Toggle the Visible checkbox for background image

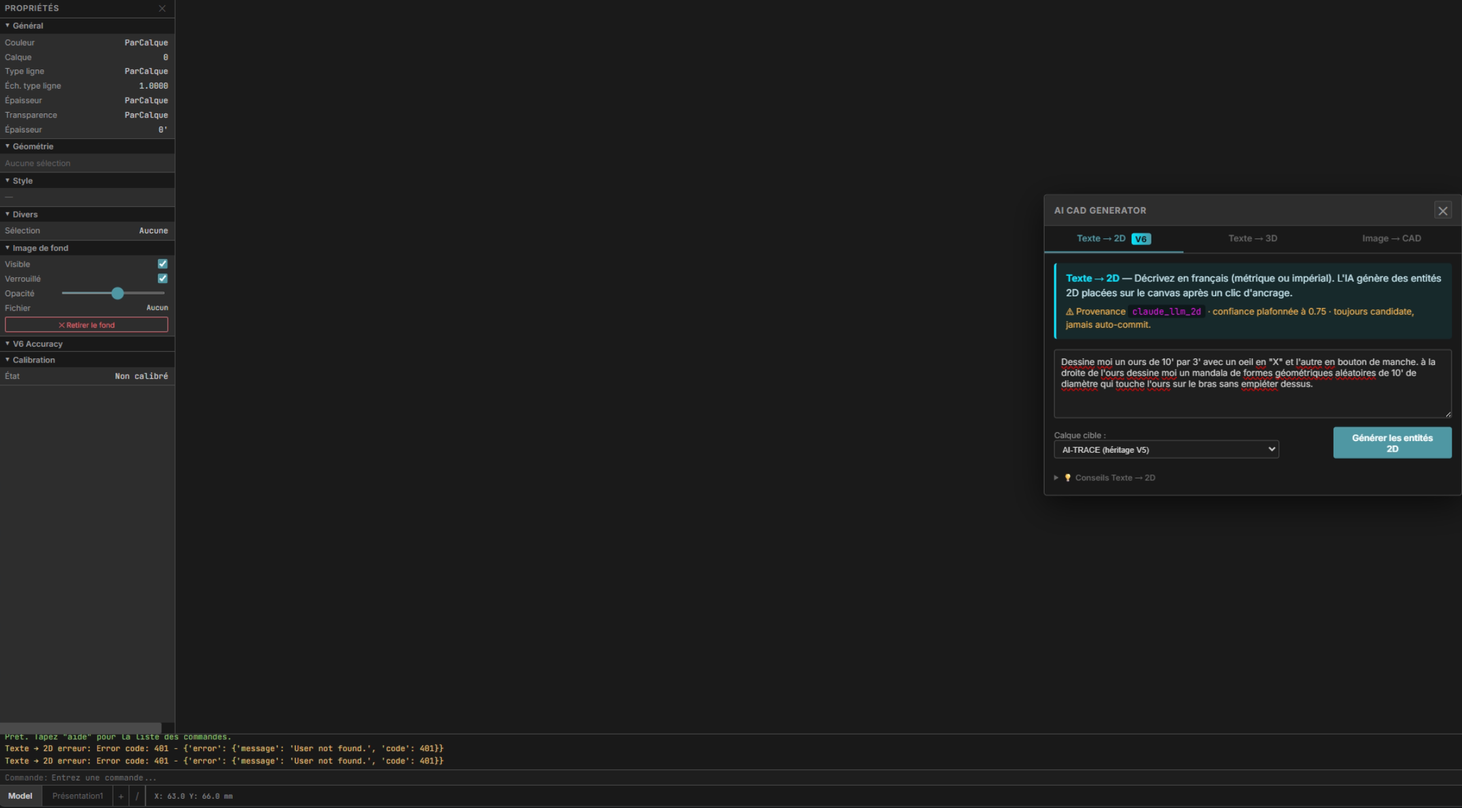[163, 264]
